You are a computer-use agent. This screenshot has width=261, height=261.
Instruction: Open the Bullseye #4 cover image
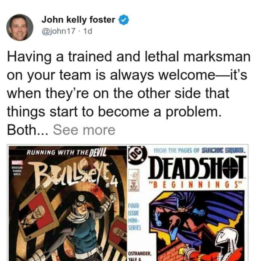point(68,204)
